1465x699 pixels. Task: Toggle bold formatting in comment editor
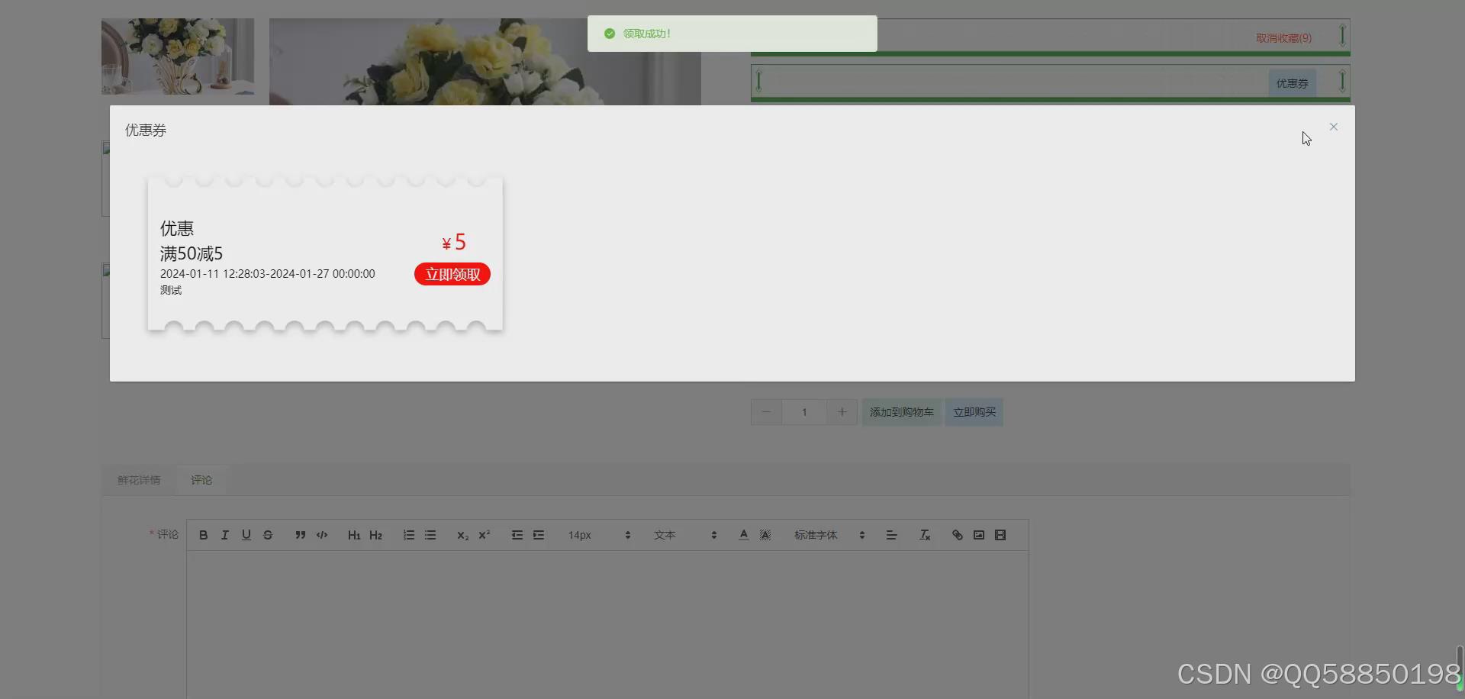[203, 535]
